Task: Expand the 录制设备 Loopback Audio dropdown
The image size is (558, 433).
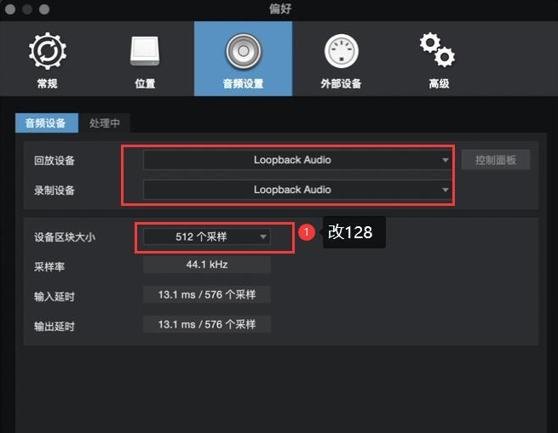Action: [297, 190]
